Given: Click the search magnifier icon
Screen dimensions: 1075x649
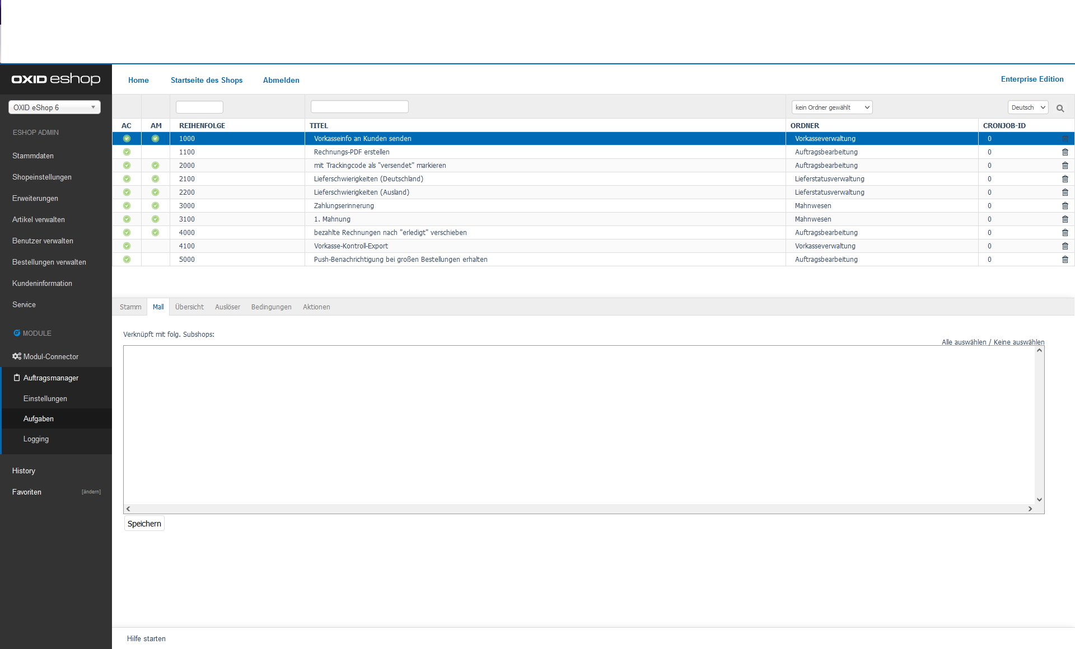Looking at the screenshot, I should pos(1060,108).
